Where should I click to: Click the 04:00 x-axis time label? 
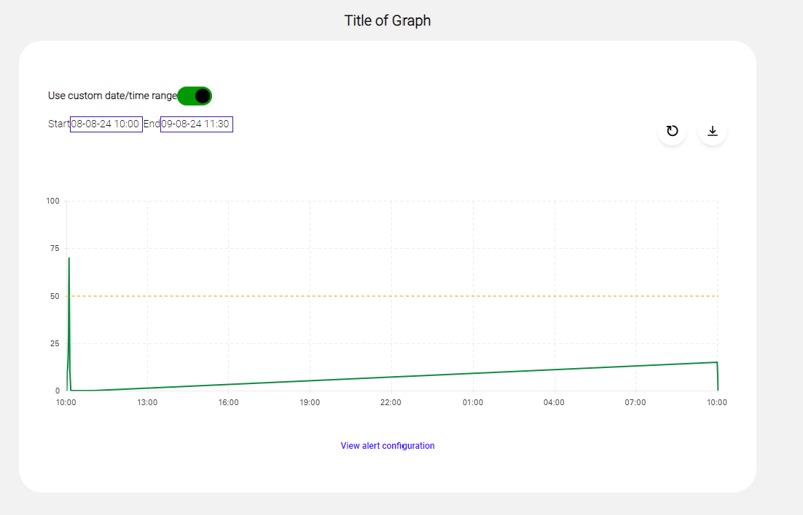[x=555, y=402]
